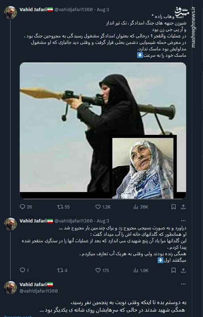
Task: Open more options menu on third tweet
Action: pos(183,284)
